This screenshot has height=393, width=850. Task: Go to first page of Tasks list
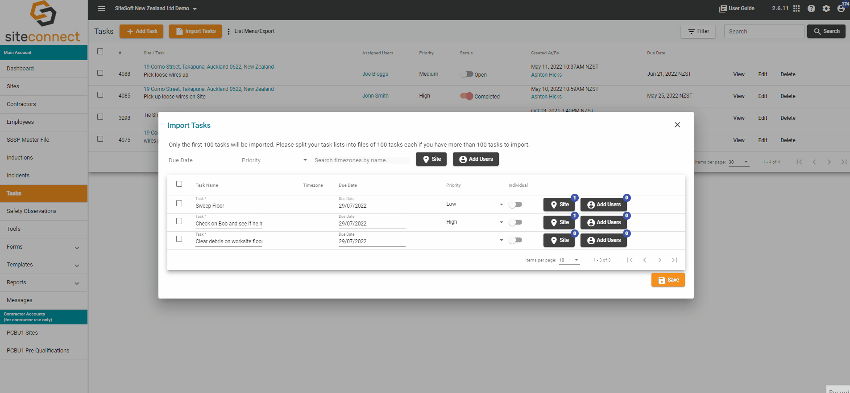click(800, 162)
